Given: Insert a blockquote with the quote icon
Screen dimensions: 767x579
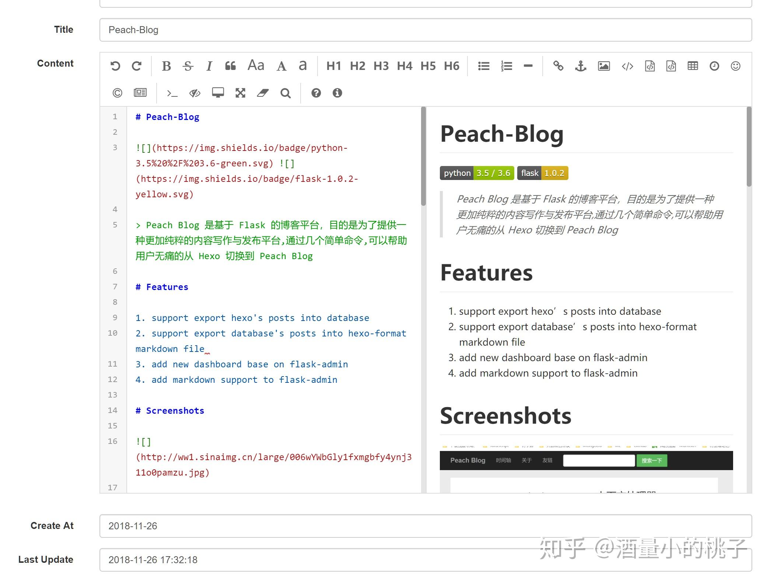Looking at the screenshot, I should click(x=231, y=66).
